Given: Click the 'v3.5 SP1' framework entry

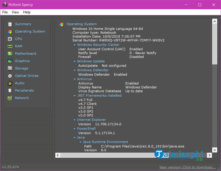Looking at the screenshot, I should [x=86, y=108].
